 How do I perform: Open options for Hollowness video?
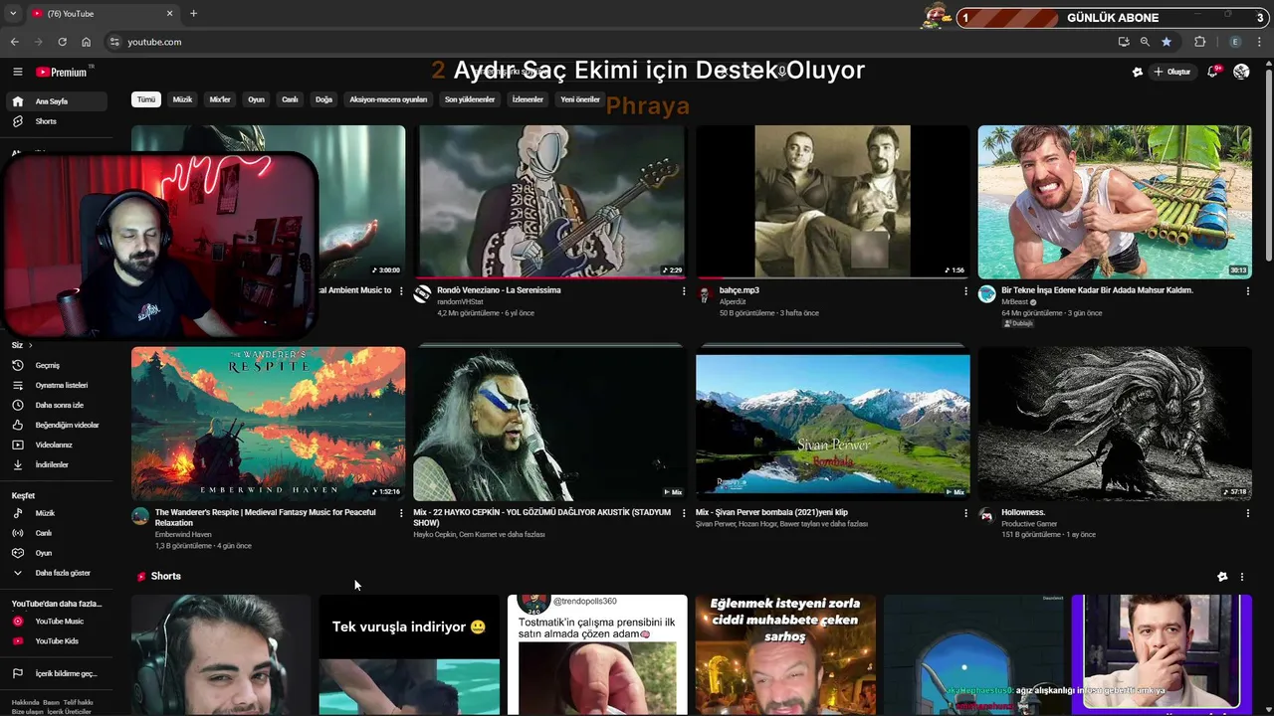1247,513
